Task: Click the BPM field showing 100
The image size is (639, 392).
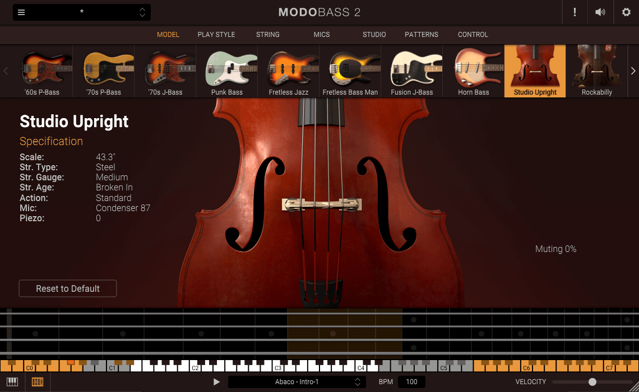Action: pyautogui.click(x=411, y=382)
